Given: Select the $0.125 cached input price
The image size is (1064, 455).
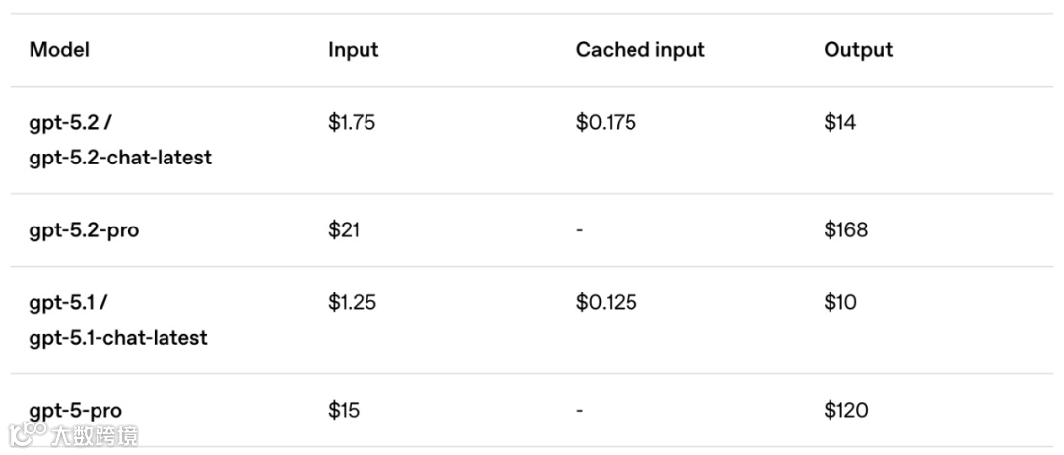Looking at the screenshot, I should tap(606, 302).
